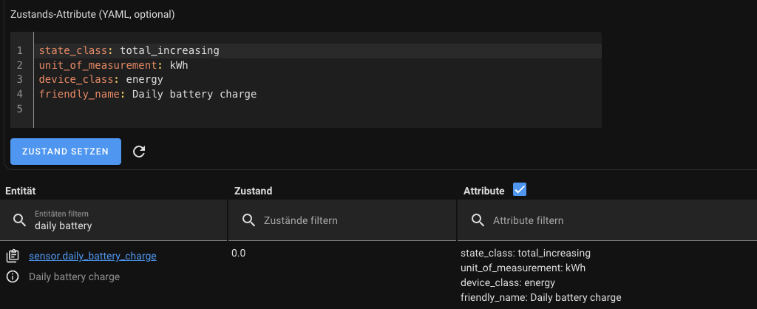The height and width of the screenshot is (309, 757).
Task: Place cursor on the state_class YAML line
Action: coord(129,51)
